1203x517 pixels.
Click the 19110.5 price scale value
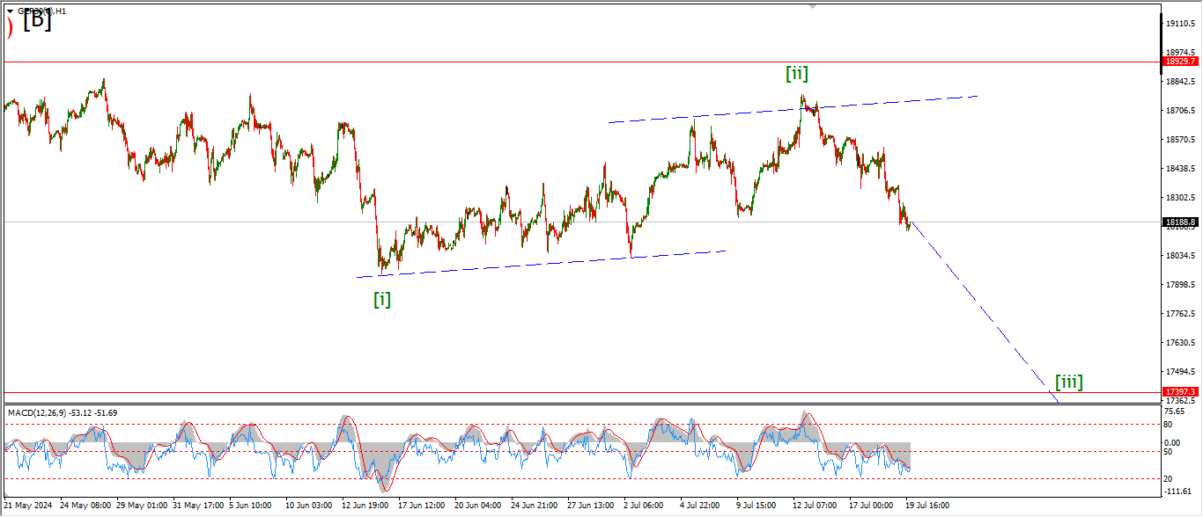1180,24
